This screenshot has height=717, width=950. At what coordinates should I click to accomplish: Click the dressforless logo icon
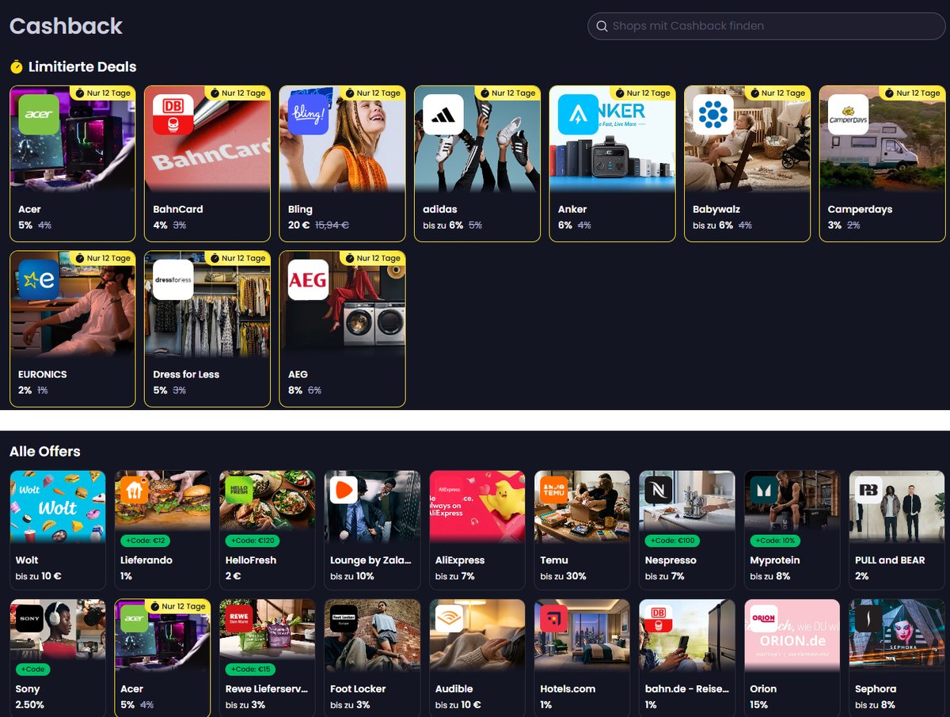point(173,279)
